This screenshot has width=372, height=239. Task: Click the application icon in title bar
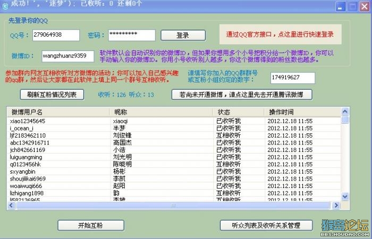point(5,6)
